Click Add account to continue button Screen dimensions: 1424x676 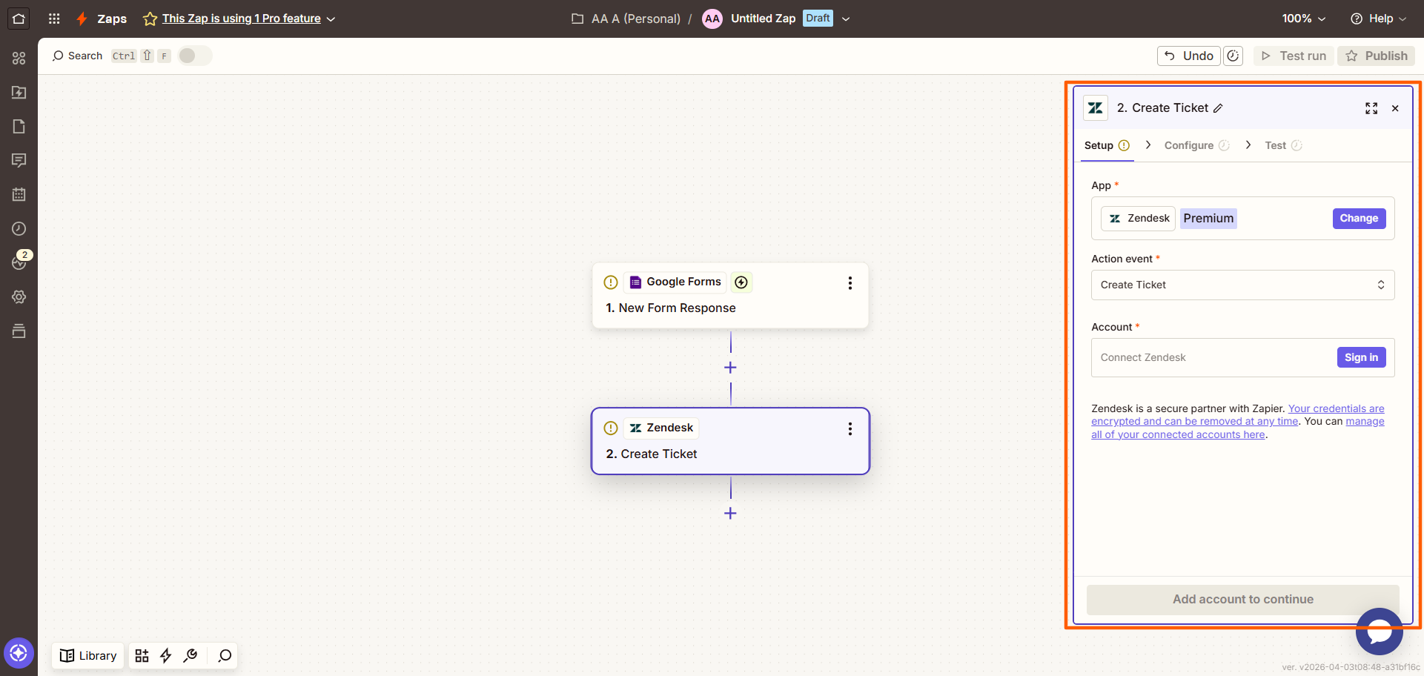point(1243,599)
